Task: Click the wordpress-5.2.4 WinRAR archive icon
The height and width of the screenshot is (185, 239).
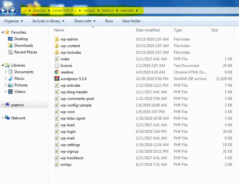Action: point(57,79)
